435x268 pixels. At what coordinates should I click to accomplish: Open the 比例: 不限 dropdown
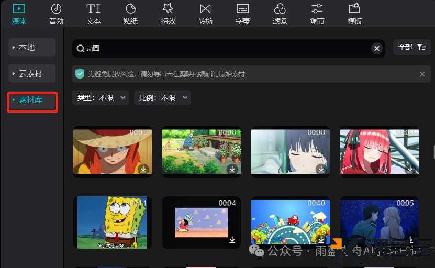(x=162, y=98)
